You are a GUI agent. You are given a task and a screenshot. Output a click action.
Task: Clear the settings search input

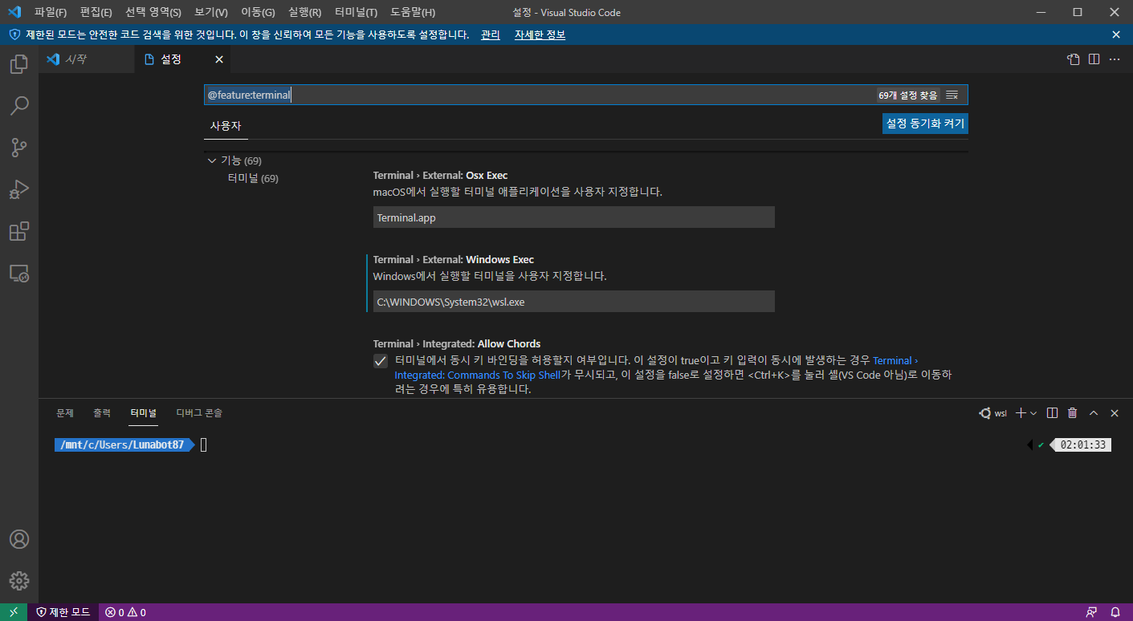pos(952,95)
